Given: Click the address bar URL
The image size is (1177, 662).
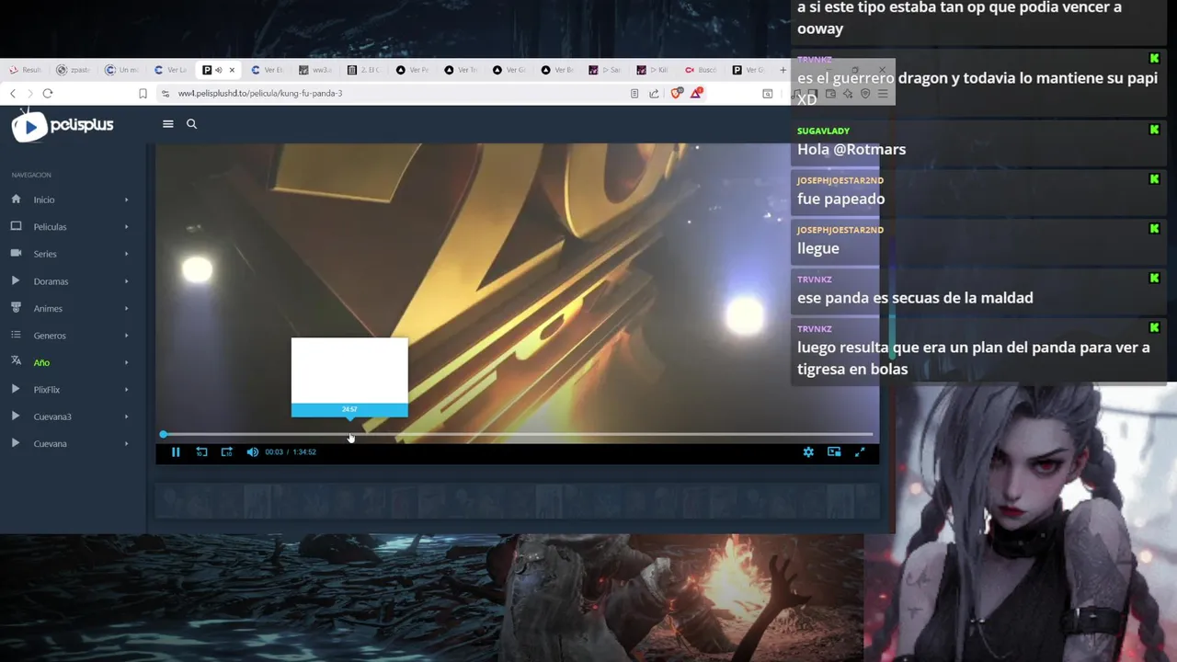Looking at the screenshot, I should [260, 93].
